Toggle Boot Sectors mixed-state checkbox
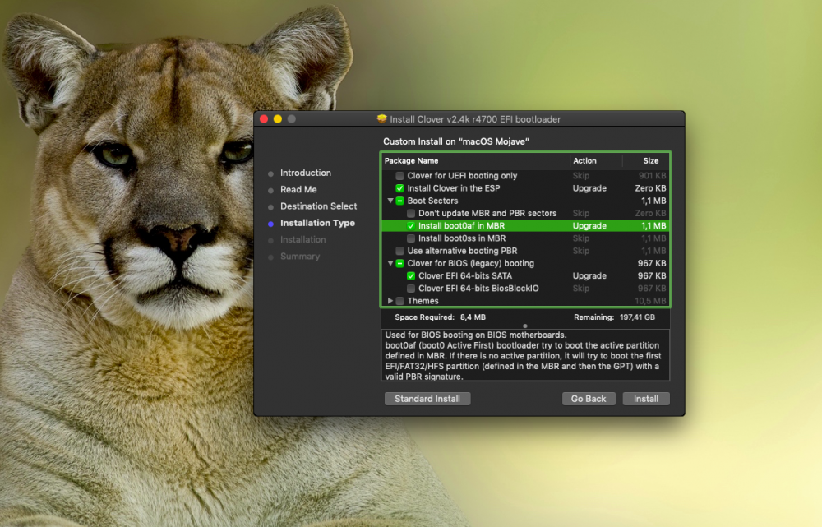Screen dimensions: 822x527 click(x=400, y=201)
